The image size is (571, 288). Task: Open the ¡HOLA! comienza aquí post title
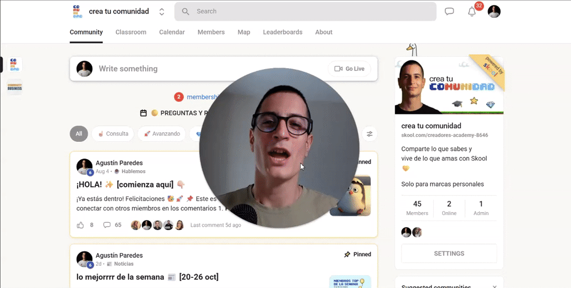coord(130,185)
